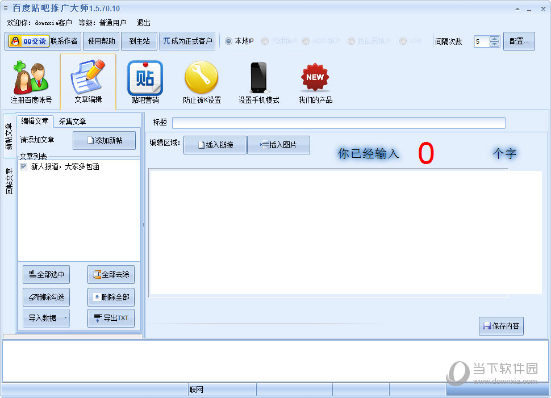Click the 退出 logout link
The height and width of the screenshot is (398, 551).
pyautogui.click(x=143, y=23)
